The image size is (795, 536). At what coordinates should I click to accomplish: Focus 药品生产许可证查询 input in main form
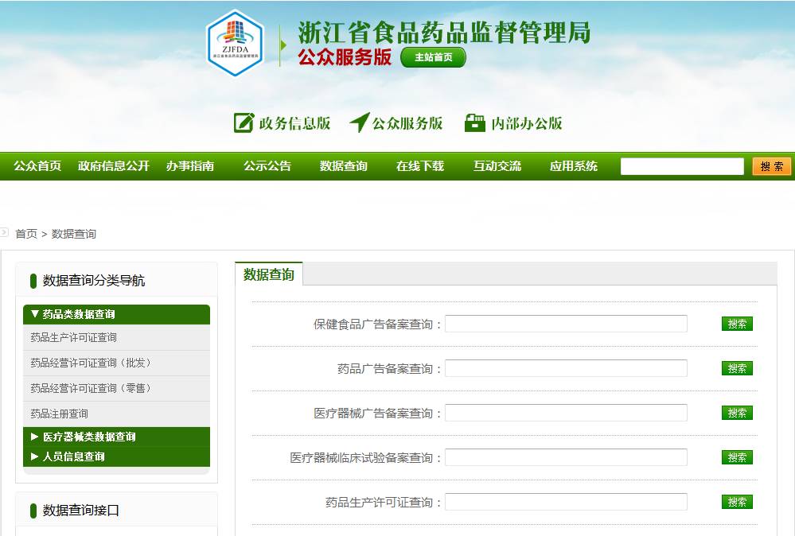pos(566,502)
